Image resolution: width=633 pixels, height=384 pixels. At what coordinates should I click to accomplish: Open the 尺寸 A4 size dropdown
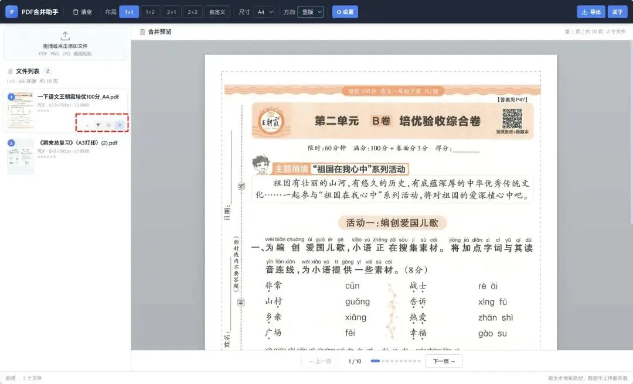tap(264, 12)
